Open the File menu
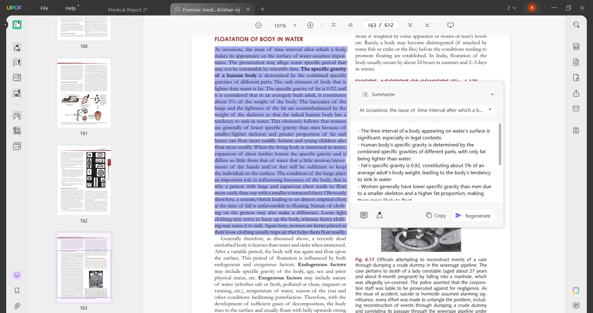The image size is (593, 313). click(x=44, y=8)
